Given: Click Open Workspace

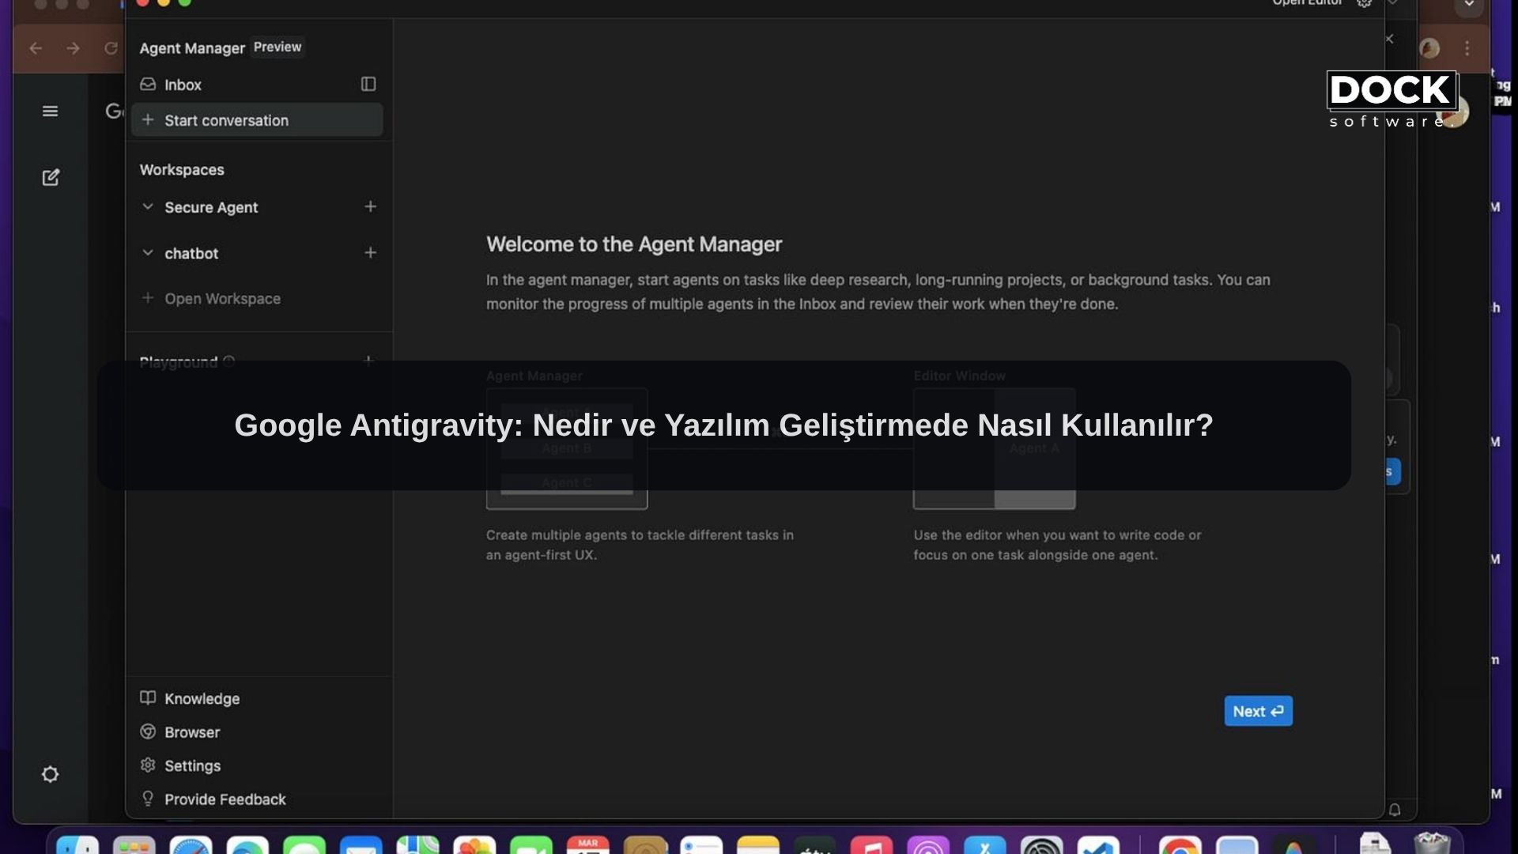Looking at the screenshot, I should coord(222,299).
